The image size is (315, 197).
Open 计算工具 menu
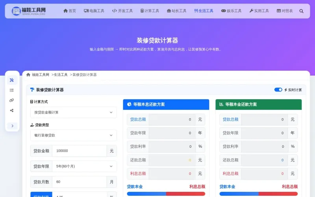coord(150,11)
